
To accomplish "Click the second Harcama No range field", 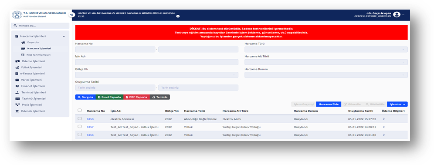I will (x=198, y=50).
